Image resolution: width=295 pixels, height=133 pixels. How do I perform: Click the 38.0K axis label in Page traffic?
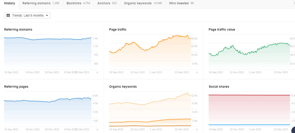[x=194, y=39]
